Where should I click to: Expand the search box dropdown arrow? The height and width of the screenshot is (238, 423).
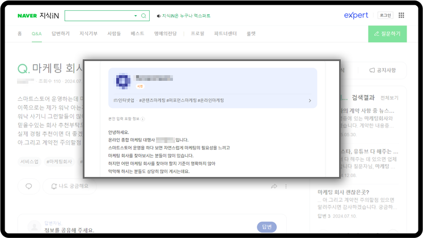click(x=135, y=16)
